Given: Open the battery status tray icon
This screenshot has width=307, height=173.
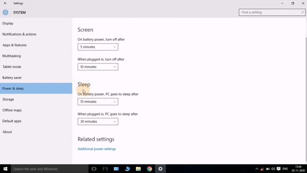Looking at the screenshot, I should pyautogui.click(x=268, y=169).
